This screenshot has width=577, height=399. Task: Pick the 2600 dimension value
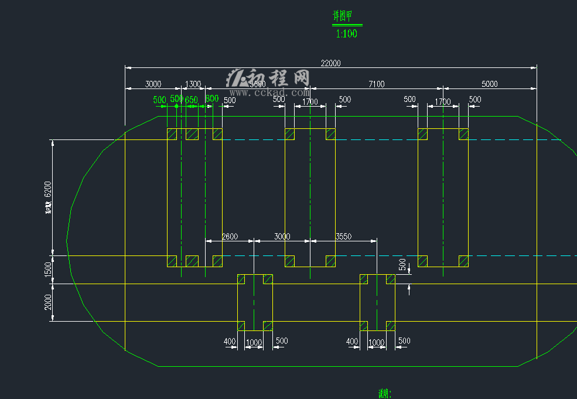click(230, 236)
